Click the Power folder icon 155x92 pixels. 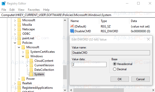coord(23,79)
